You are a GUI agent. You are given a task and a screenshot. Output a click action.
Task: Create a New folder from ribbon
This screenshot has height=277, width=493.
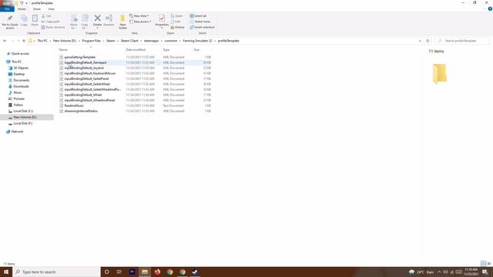click(122, 22)
